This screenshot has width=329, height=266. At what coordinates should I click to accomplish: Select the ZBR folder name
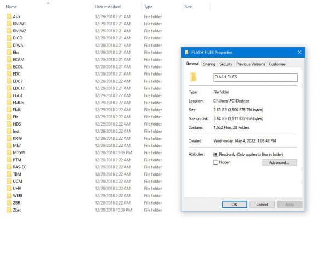click(16, 203)
